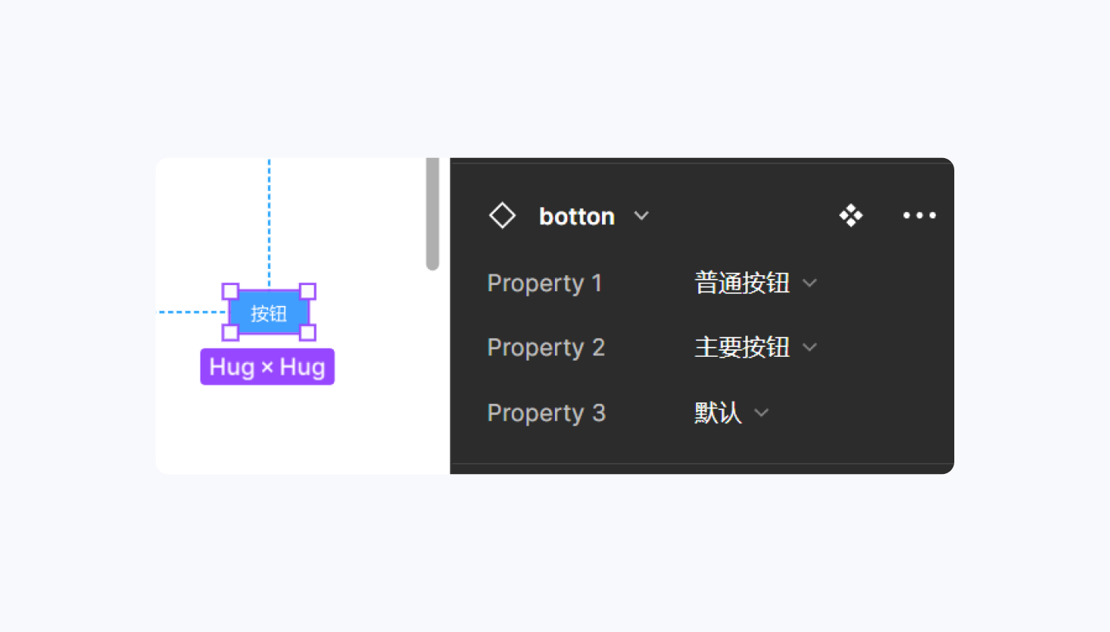Viewport: 1110px width, 632px height.
Task: Click the chevron arrow beside 默认
Action: 762,413
